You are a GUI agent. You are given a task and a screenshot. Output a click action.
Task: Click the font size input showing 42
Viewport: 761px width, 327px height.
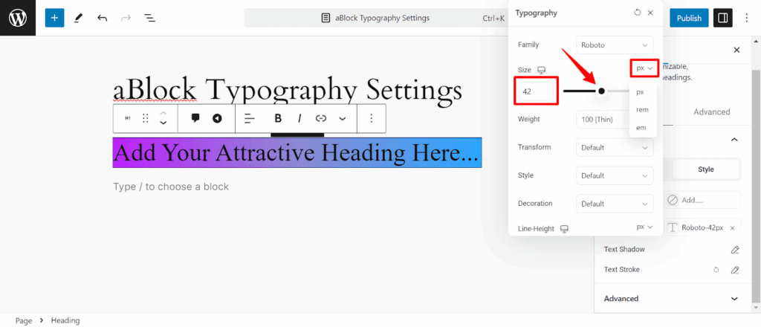tap(536, 91)
